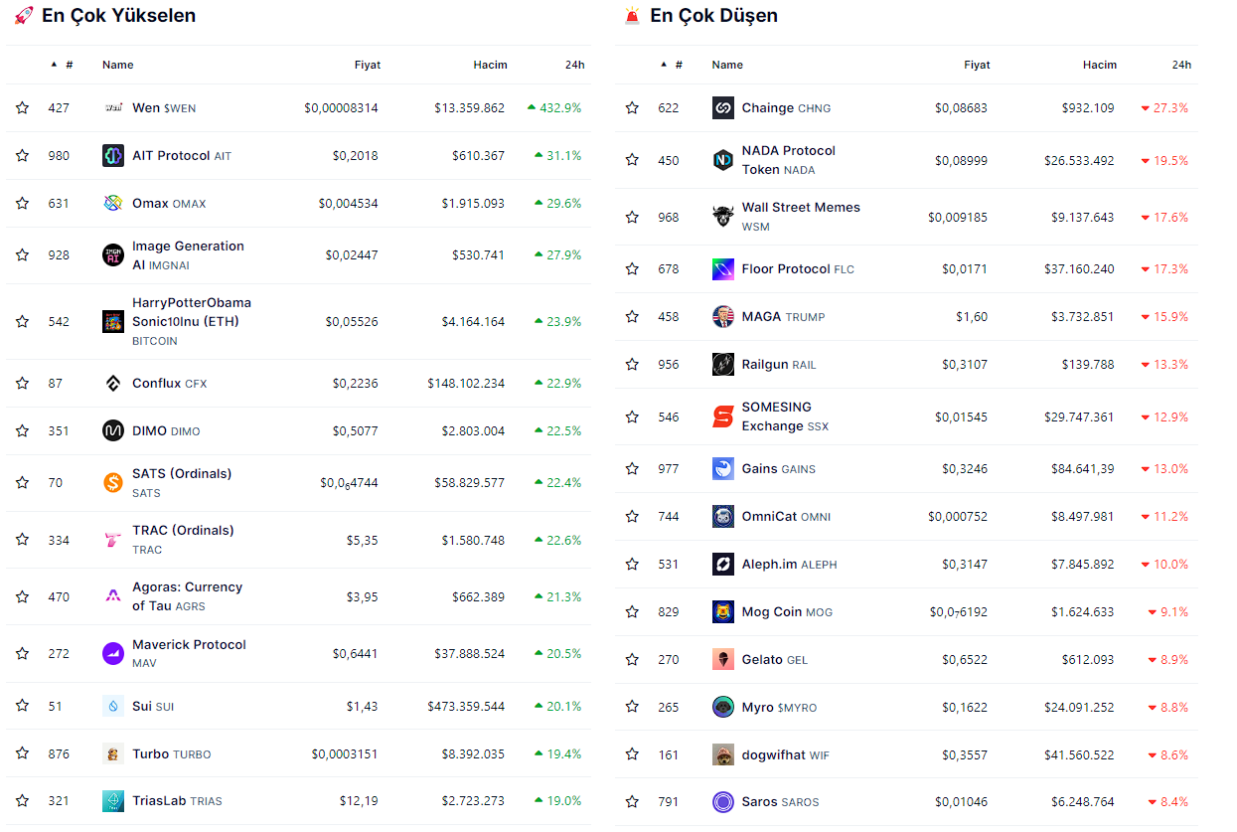The width and height of the screenshot is (1237, 832).
Task: Open the AIT Protocol coin link
Action: 171,156
